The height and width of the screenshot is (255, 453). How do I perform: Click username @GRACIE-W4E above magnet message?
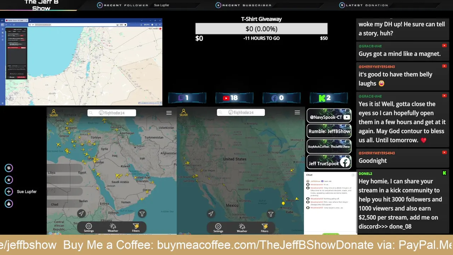[370, 46]
